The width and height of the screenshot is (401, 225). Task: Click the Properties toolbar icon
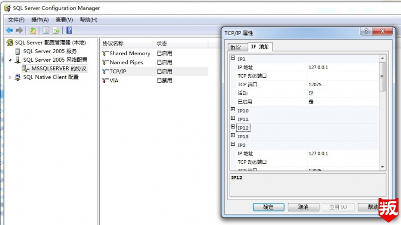pos(46,31)
